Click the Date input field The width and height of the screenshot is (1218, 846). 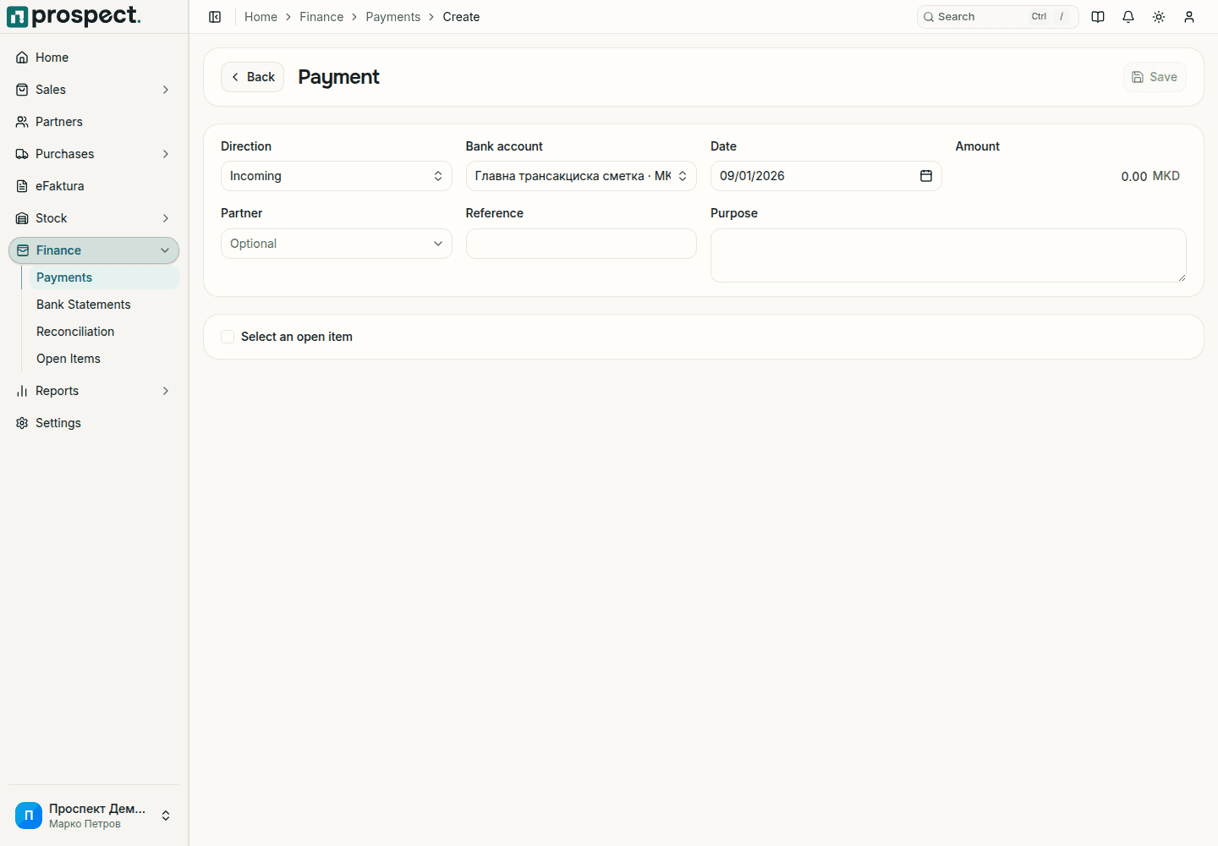(x=826, y=176)
